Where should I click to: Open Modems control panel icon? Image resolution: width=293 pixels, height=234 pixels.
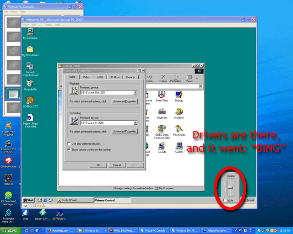(x=179, y=113)
